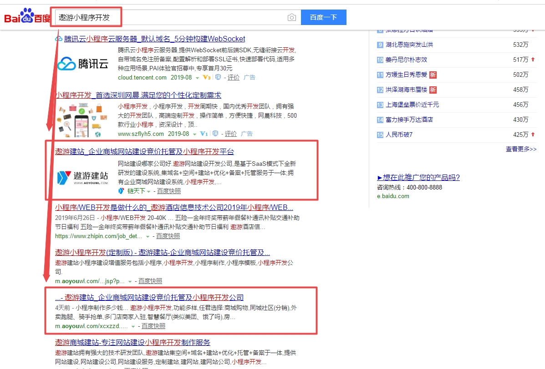Click the V3 credit badge for cloud.tencent.com
Screen dimensions: 545x369
coord(206,77)
